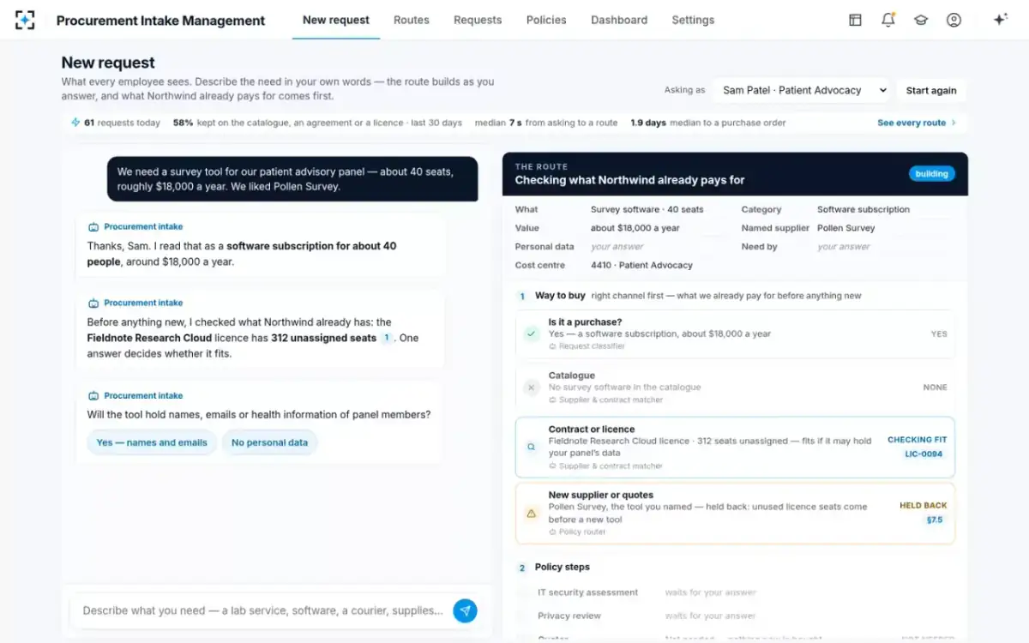This screenshot has height=643, width=1029.
Task: Click YES status on purchase row
Action: coord(939,334)
